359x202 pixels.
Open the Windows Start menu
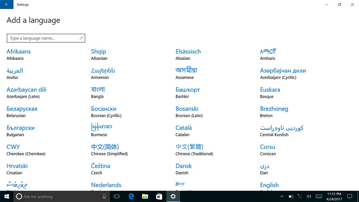(x=6, y=196)
